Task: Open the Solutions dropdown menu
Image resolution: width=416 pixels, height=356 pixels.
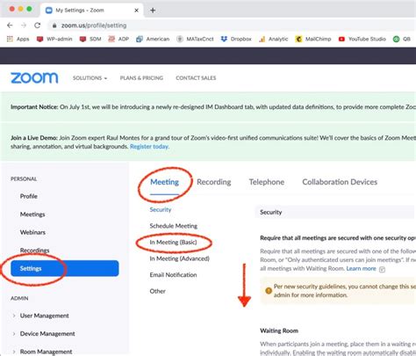Action: click(90, 78)
